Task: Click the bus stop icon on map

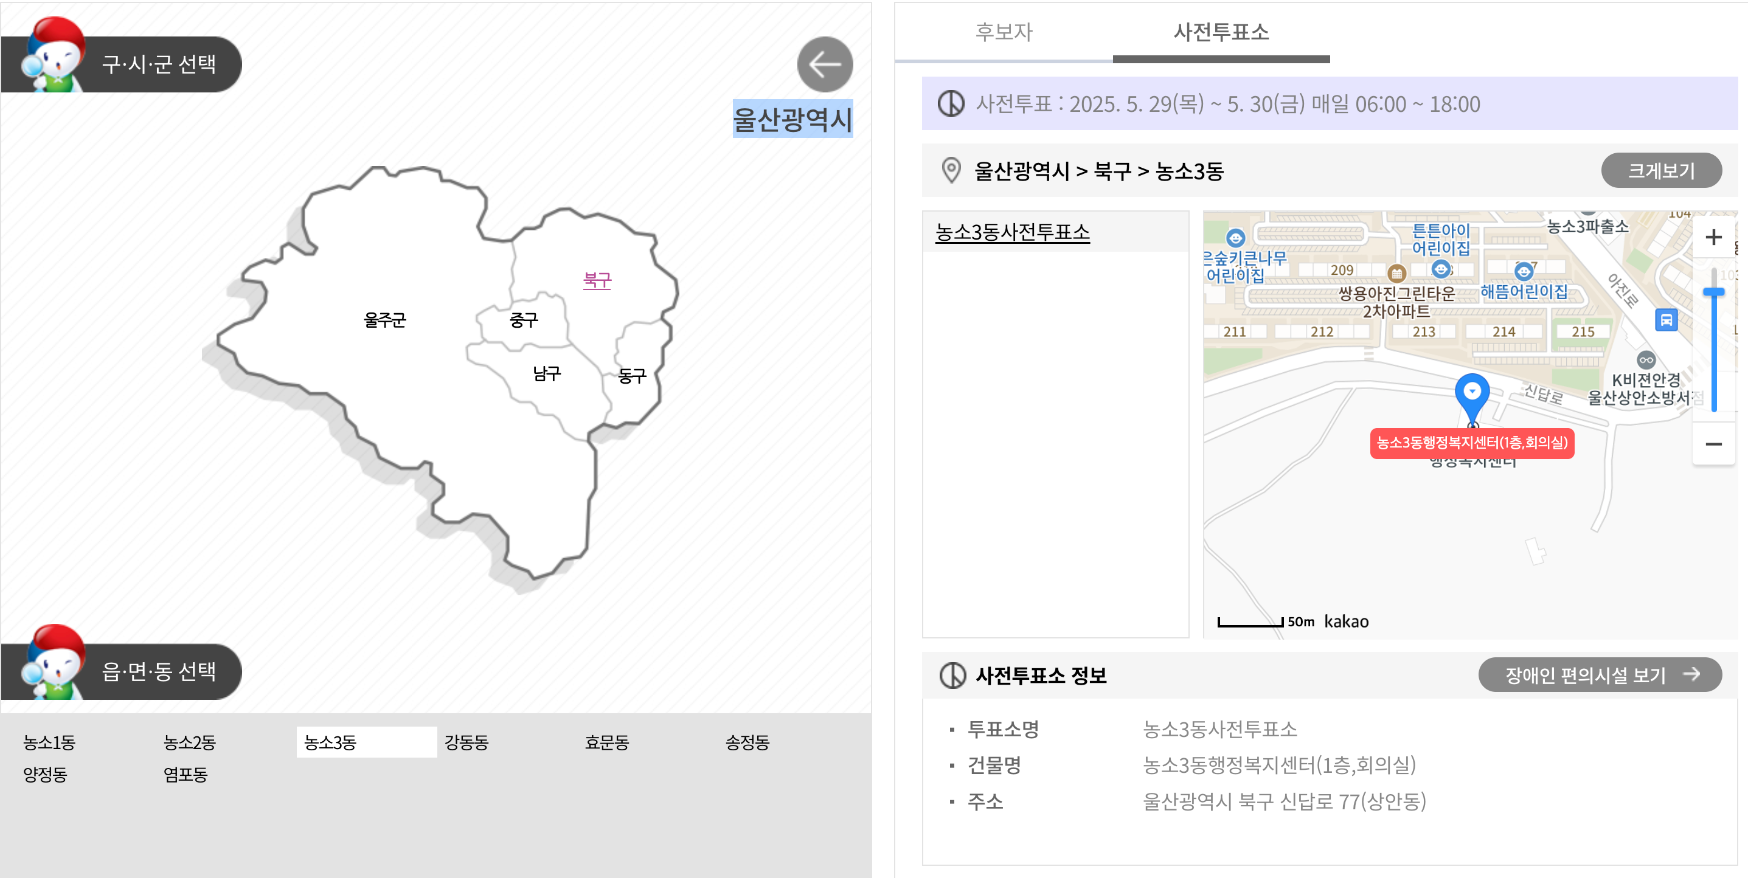Action: pyautogui.click(x=1666, y=320)
